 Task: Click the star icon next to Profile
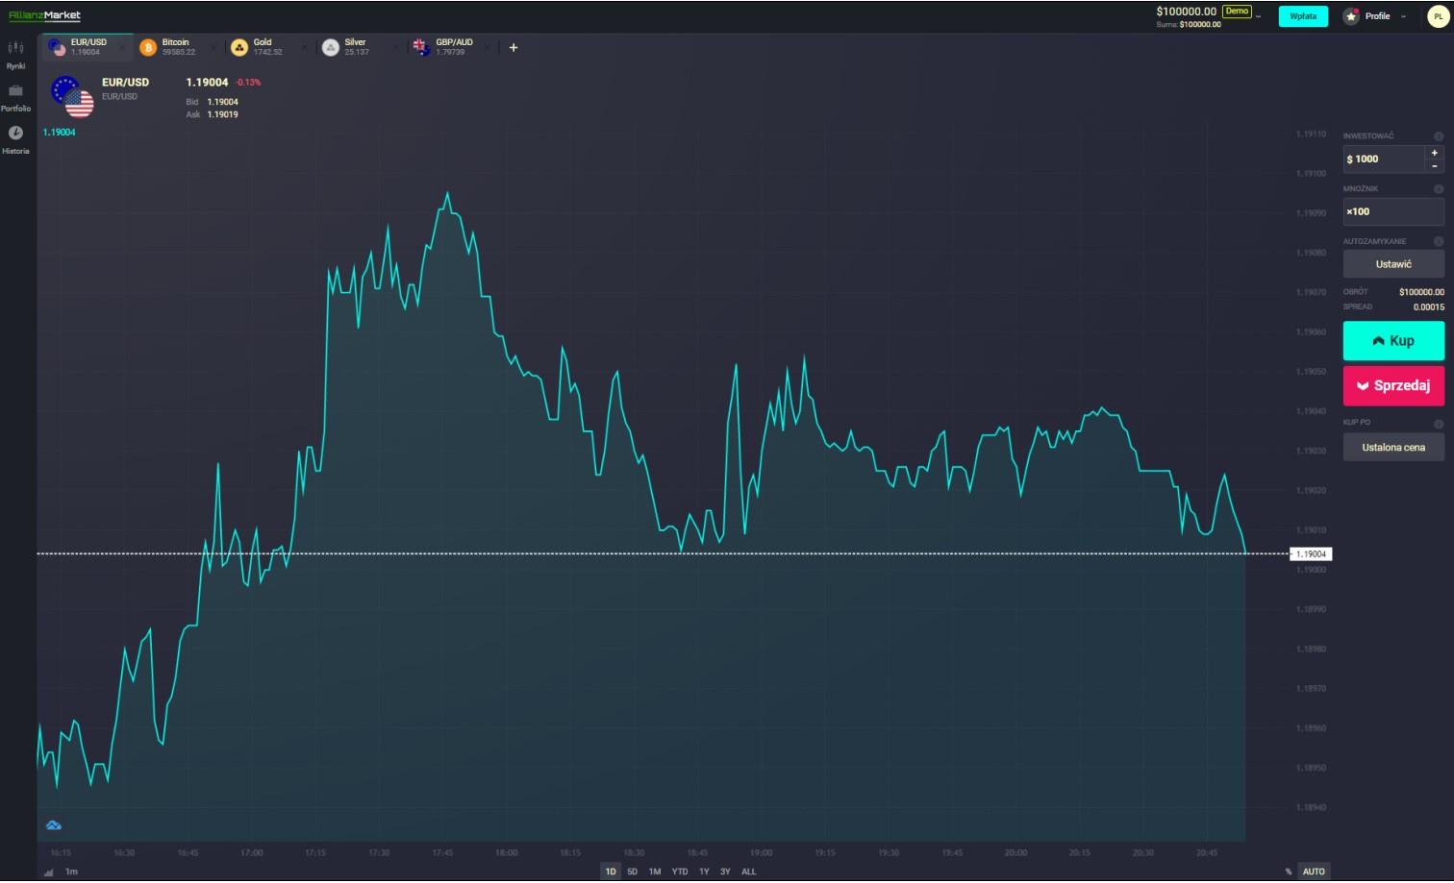[x=1351, y=16]
